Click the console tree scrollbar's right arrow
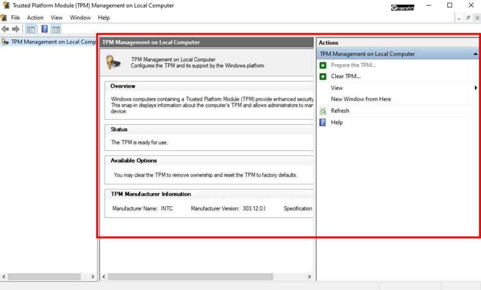 (93, 276)
